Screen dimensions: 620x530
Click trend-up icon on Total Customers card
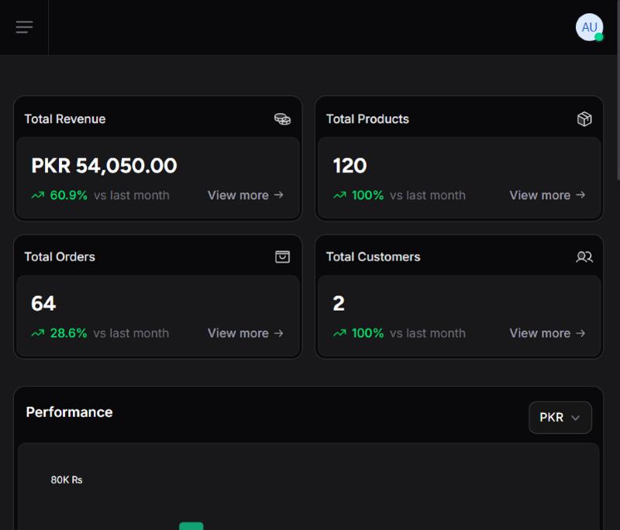pos(339,333)
